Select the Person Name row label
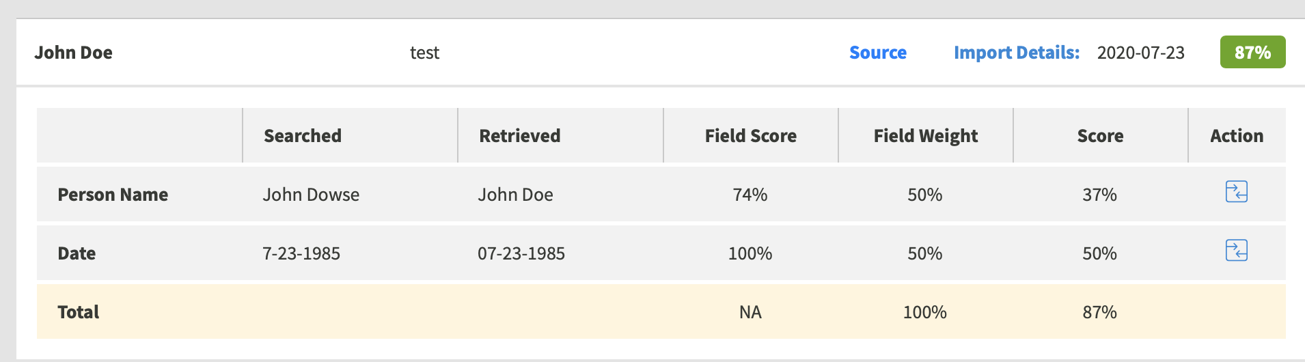The height and width of the screenshot is (362, 1305). click(x=113, y=195)
